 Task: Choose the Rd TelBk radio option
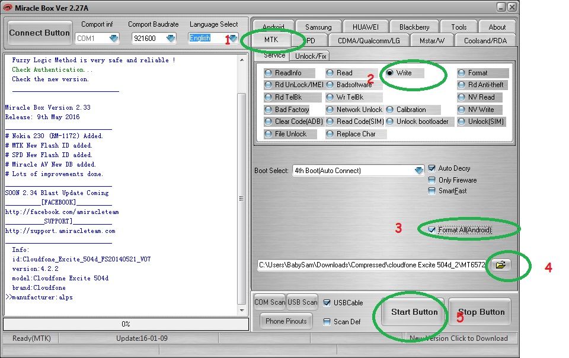pyautogui.click(x=268, y=97)
